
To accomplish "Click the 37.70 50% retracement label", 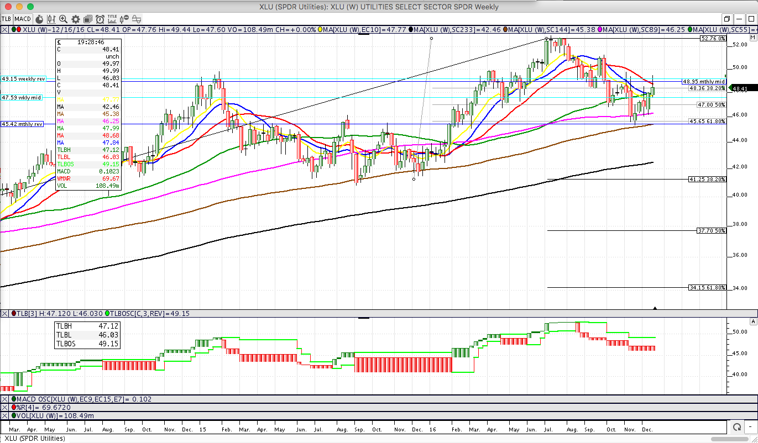I will tap(710, 231).
